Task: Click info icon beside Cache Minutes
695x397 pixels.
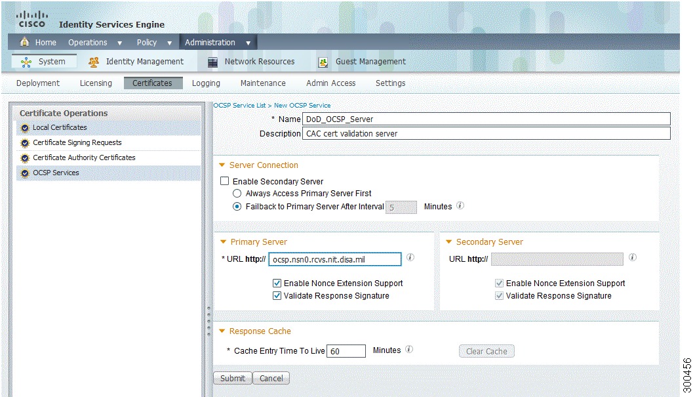Action: (409, 350)
